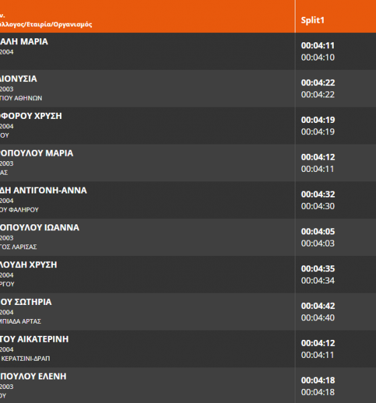Click the 00:04:05 split time
Screen dimensions: 376x403
pyautogui.click(x=318, y=232)
